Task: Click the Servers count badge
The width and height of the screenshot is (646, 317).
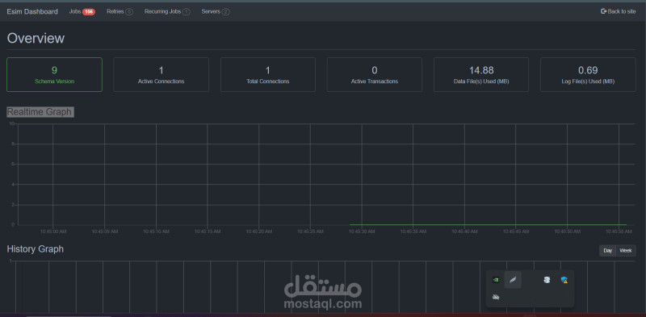Action: [x=225, y=12]
